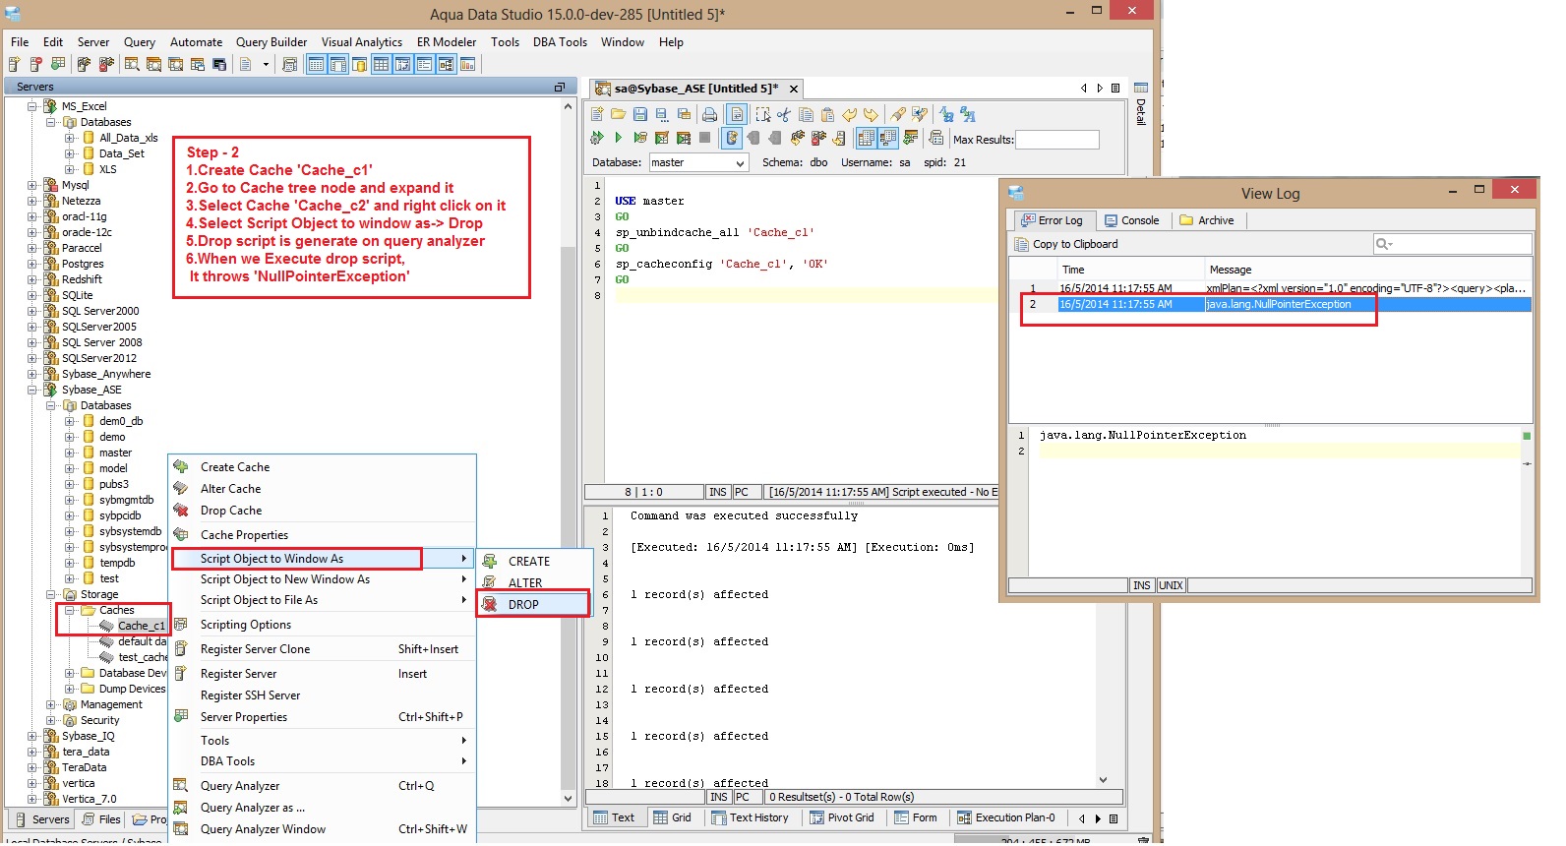Expand the Mysql server tree node
Screen dimensions: 1566x846
click(32, 185)
